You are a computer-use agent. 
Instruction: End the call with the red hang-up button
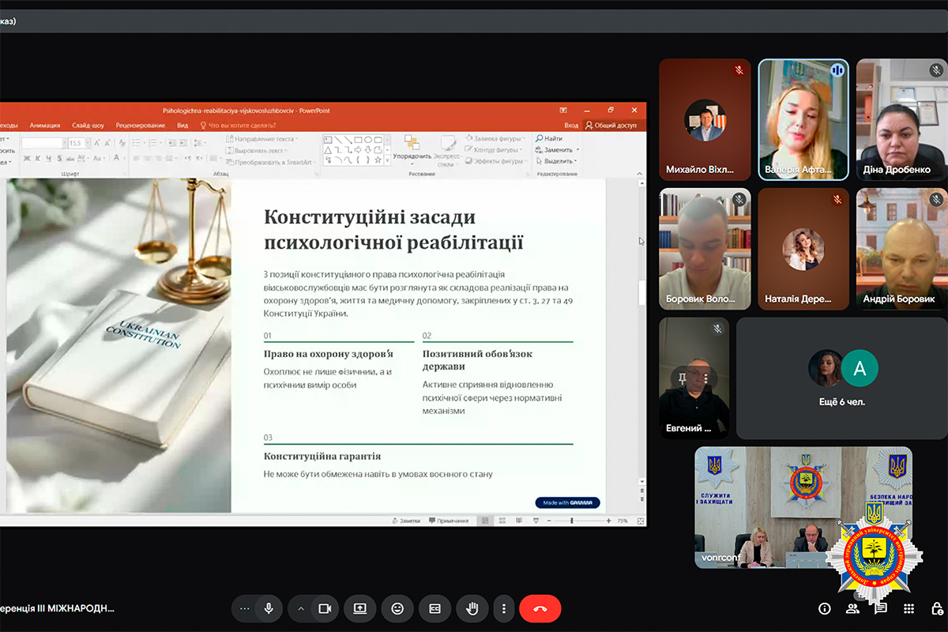pyautogui.click(x=540, y=608)
